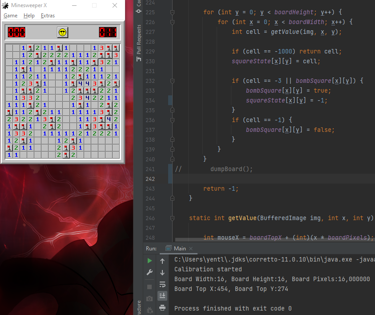Click the java.exe path console line

pyautogui.click(x=274, y=259)
